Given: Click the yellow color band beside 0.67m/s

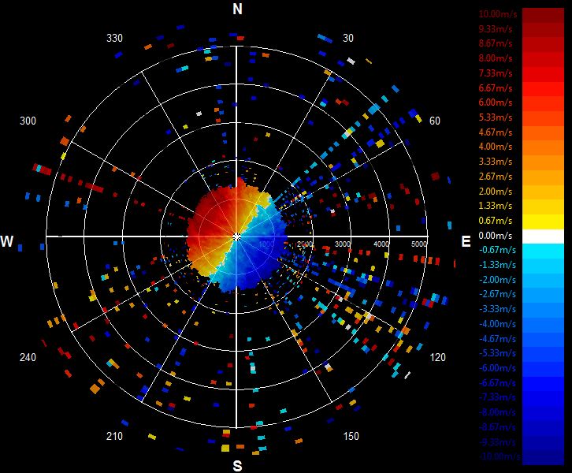Looking at the screenshot, I should click(x=543, y=222).
